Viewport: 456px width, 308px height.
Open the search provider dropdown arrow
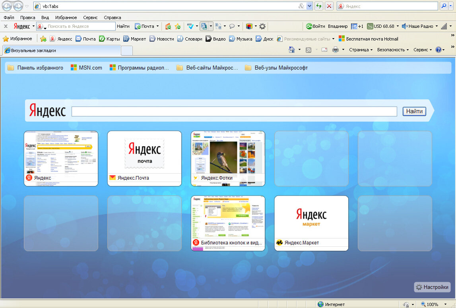click(x=451, y=6)
